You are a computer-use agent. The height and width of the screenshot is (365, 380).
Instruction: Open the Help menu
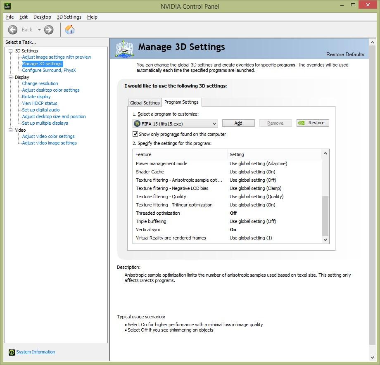coord(92,17)
